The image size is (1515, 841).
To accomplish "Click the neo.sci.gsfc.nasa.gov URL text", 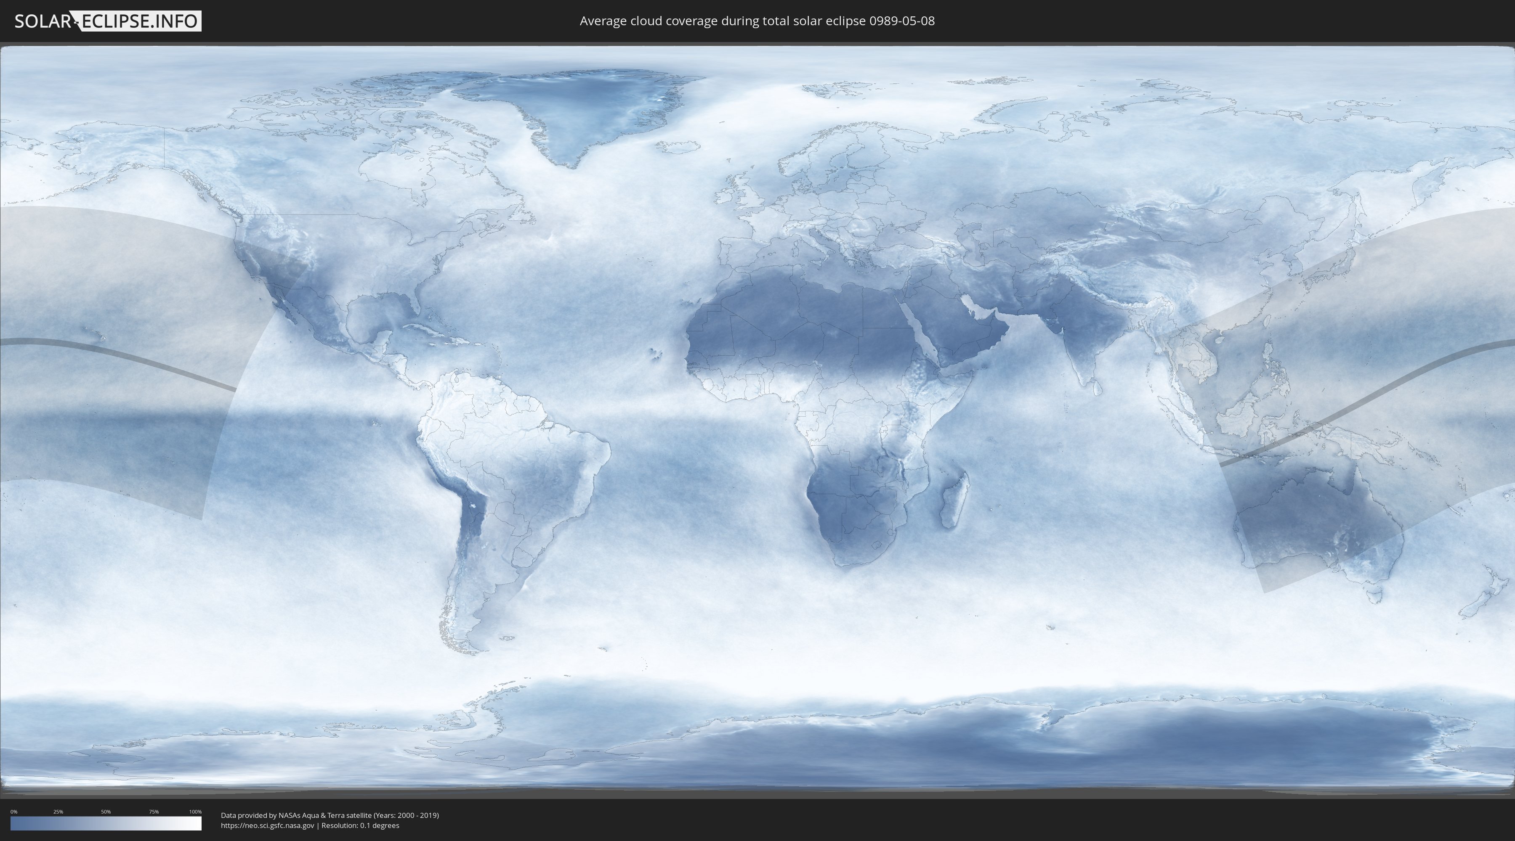I will tap(268, 825).
